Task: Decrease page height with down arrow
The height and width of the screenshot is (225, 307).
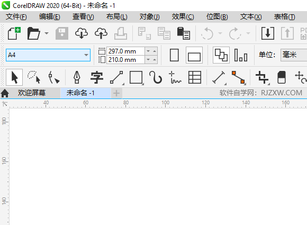Action: 148,59
